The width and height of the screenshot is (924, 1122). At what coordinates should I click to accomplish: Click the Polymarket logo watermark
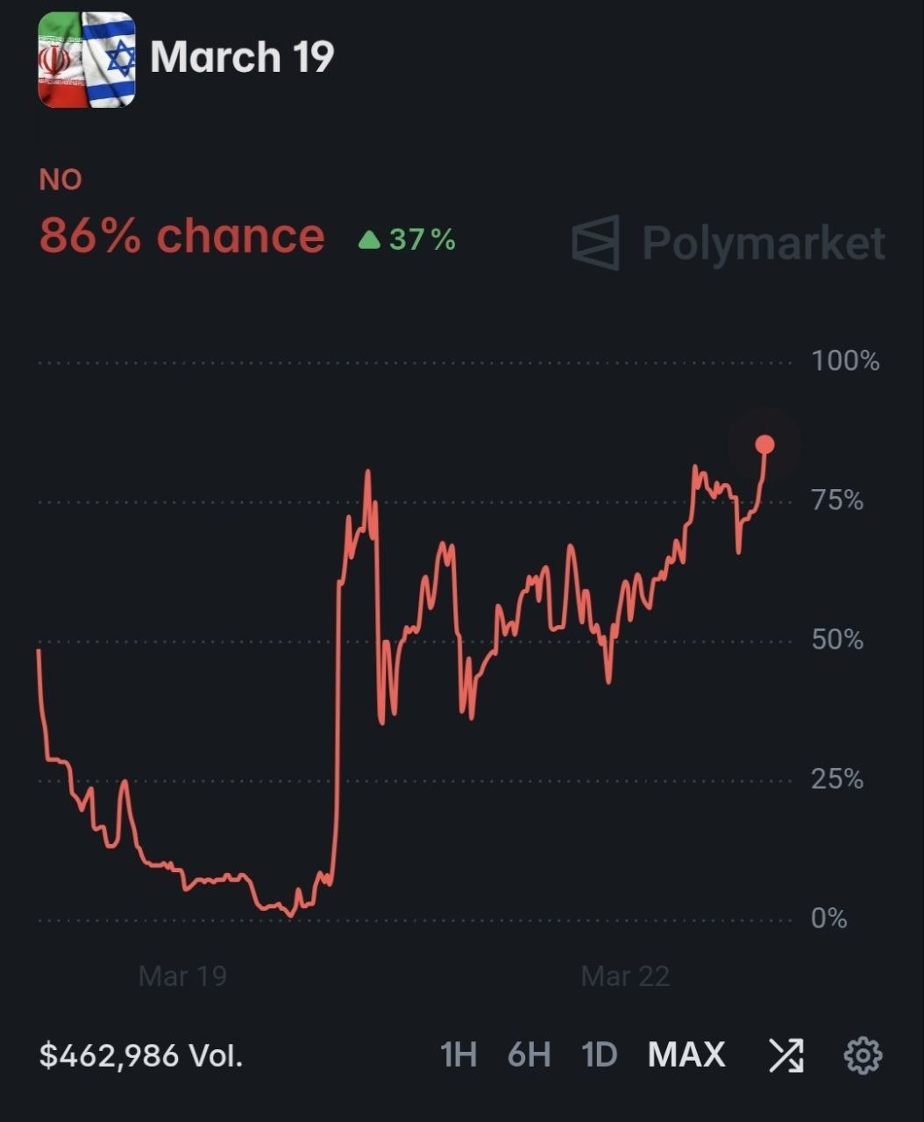(x=729, y=242)
